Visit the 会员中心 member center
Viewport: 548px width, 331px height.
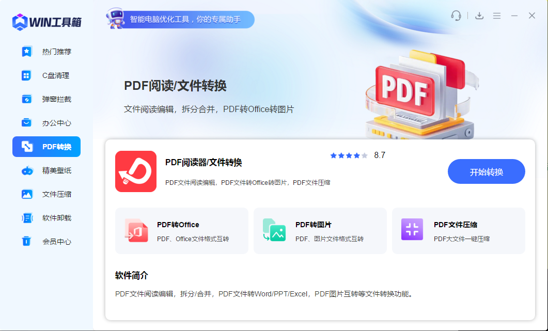point(46,241)
